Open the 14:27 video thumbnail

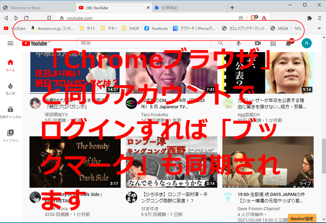(x=75, y=72)
